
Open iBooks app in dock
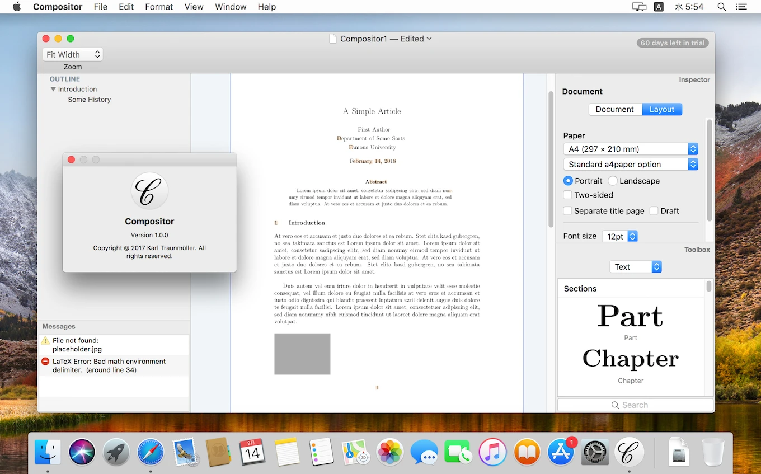(527, 452)
